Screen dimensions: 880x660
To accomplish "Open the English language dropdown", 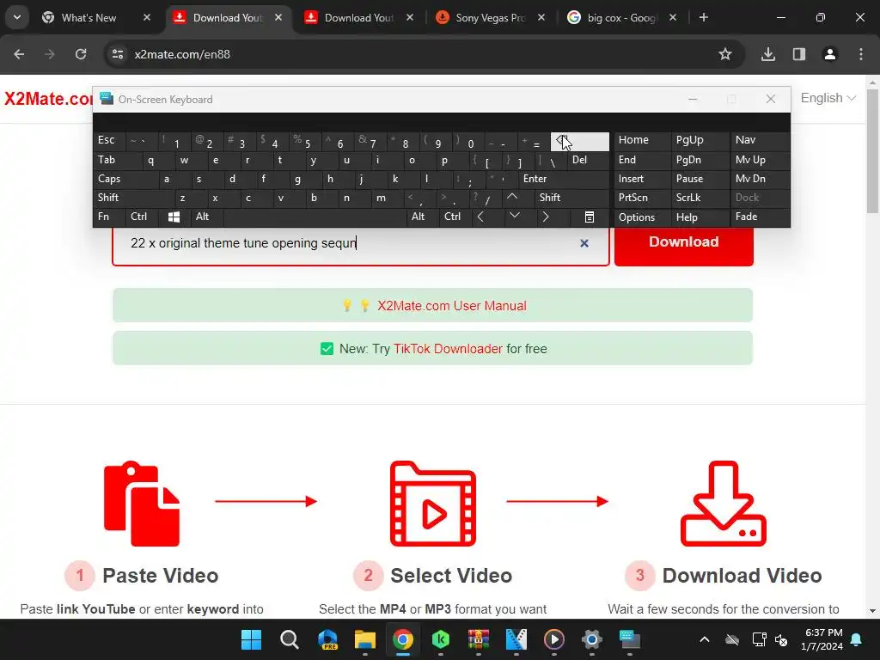I will (828, 98).
